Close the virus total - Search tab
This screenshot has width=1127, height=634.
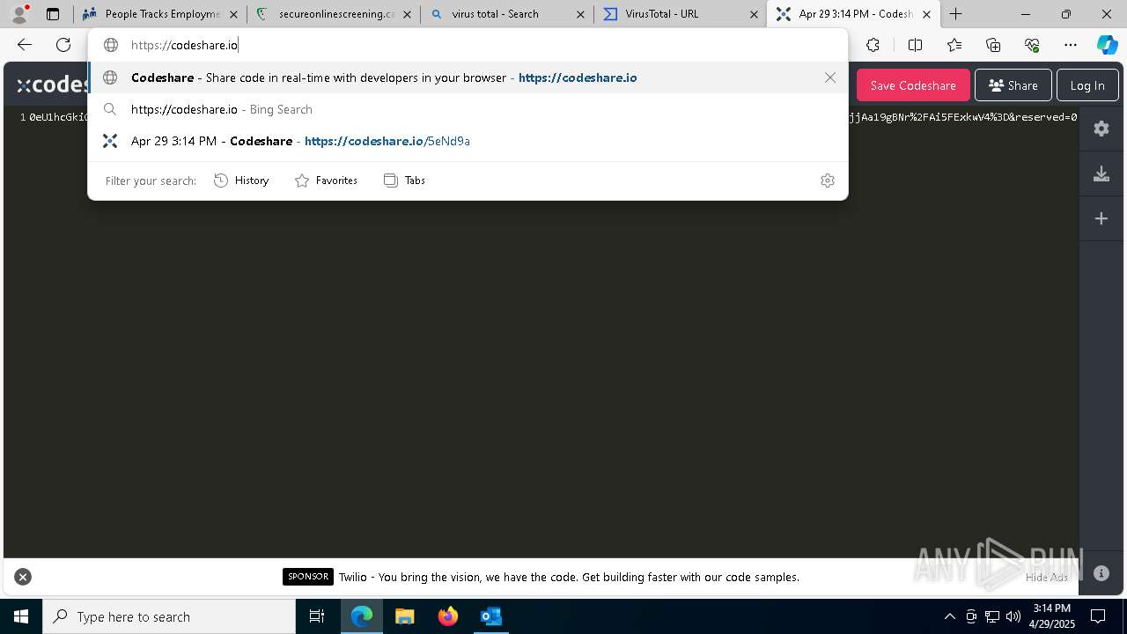click(x=580, y=14)
